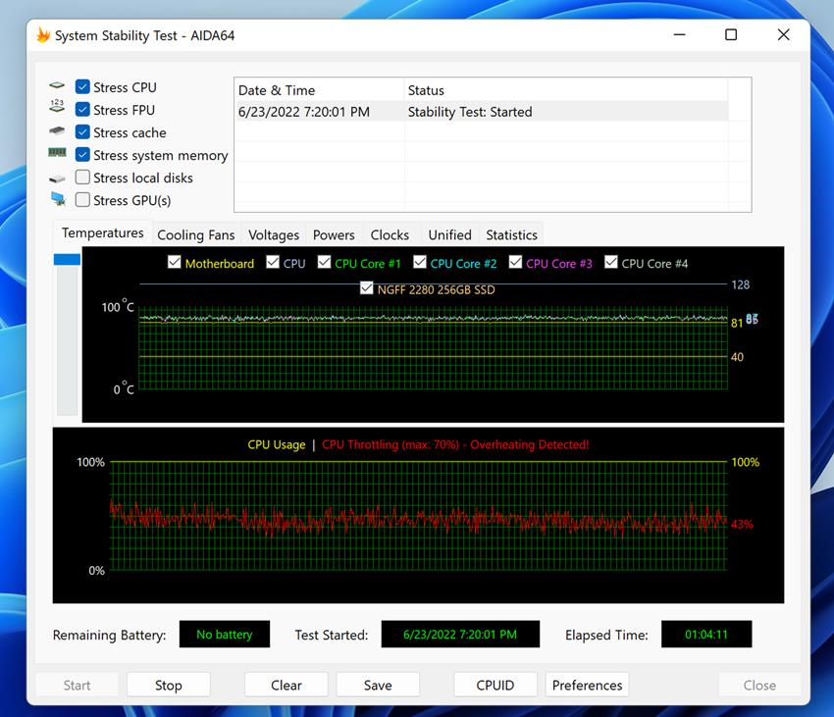The image size is (834, 717).
Task: Click the RAM module icon beside Stress system memory
Action: tap(58, 154)
